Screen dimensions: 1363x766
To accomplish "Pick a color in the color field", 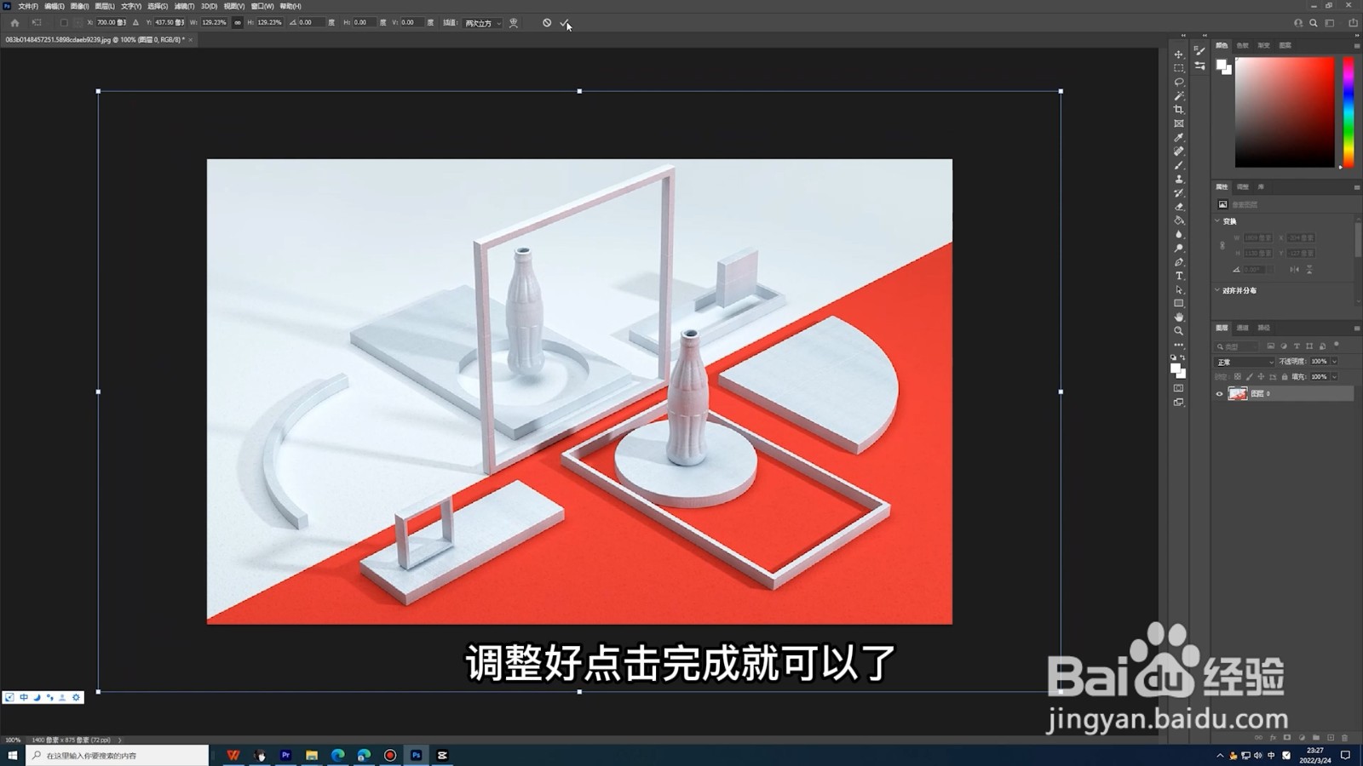I will [x=1285, y=112].
